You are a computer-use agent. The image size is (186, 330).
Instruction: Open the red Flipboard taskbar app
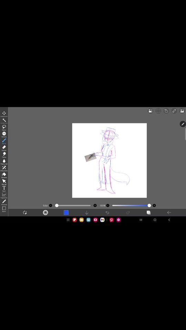(74, 220)
